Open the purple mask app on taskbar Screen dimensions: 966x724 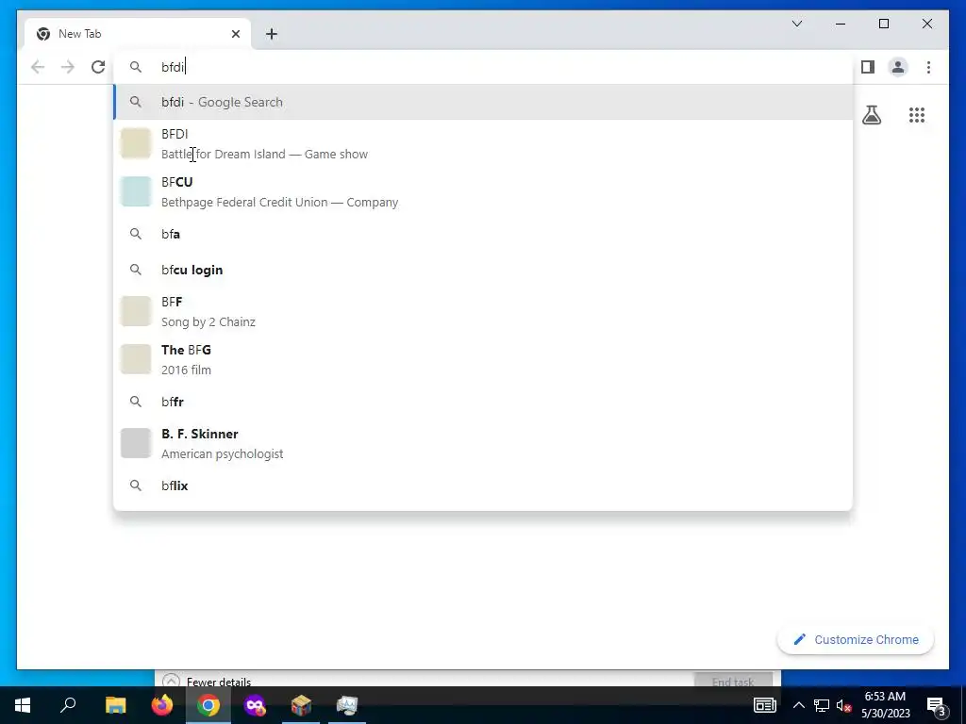[x=255, y=705]
